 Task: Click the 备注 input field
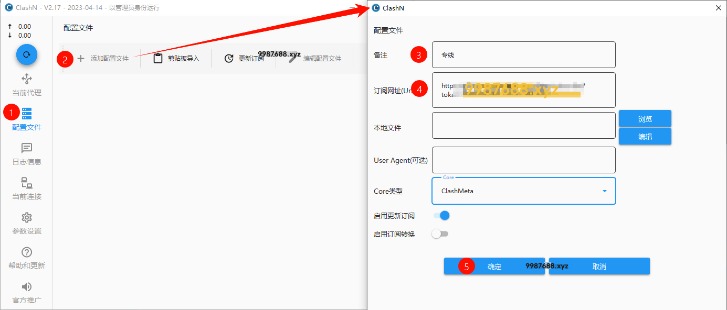524,54
